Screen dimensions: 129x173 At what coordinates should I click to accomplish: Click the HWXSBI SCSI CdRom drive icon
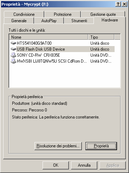click(x=13, y=61)
